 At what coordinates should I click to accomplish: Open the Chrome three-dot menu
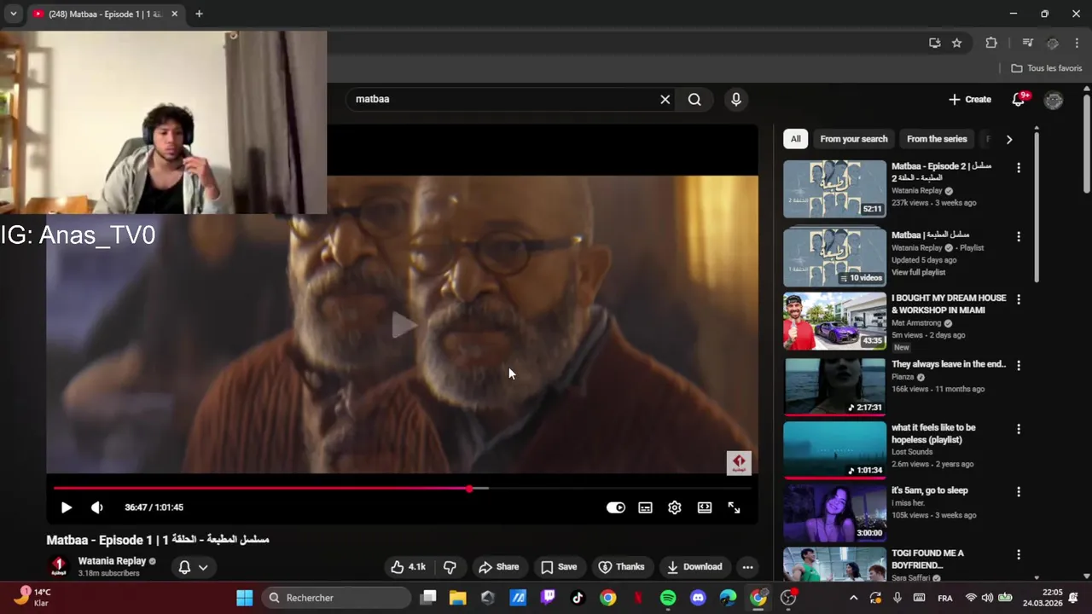[1077, 43]
